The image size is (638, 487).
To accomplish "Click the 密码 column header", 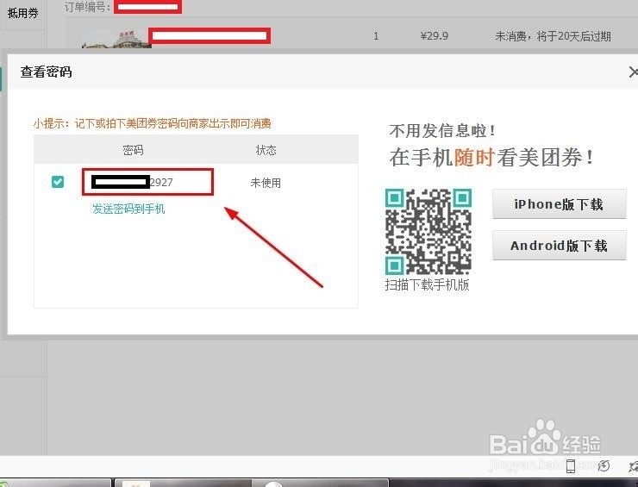I will [x=133, y=150].
